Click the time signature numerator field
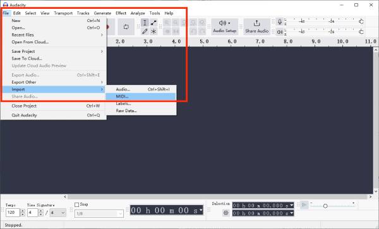The height and width of the screenshot is (229, 379). (33, 213)
